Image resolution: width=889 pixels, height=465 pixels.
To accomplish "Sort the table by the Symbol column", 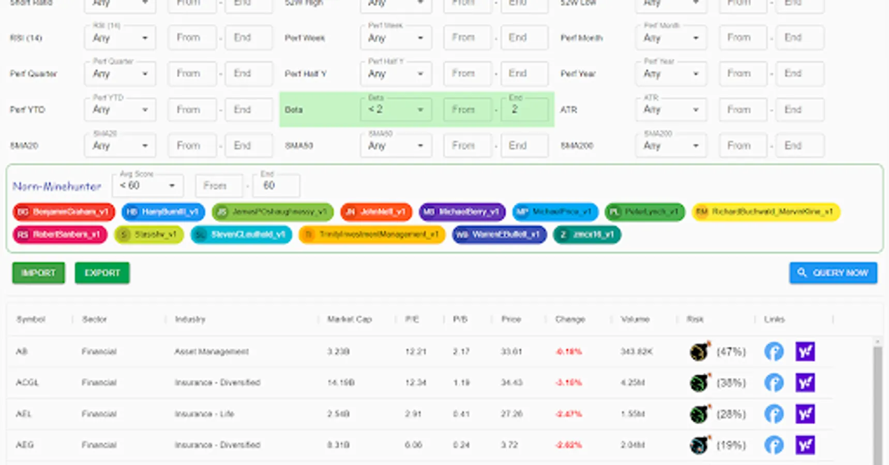I will [x=31, y=319].
